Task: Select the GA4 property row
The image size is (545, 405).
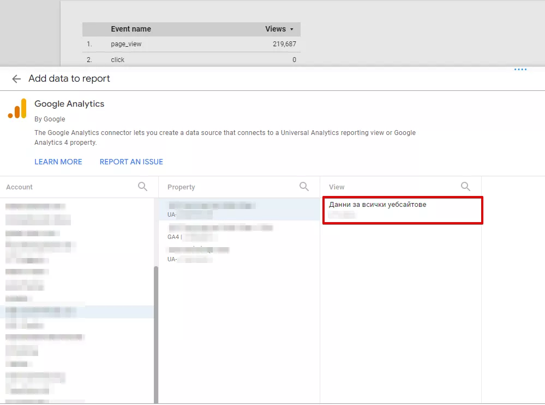Action: [x=239, y=232]
